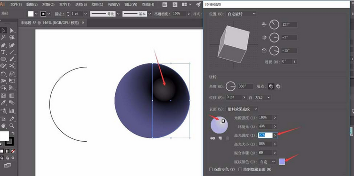Turn cap off for hollow appearance

pos(278,86)
